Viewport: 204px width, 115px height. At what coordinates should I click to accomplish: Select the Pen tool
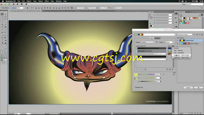(2, 19)
